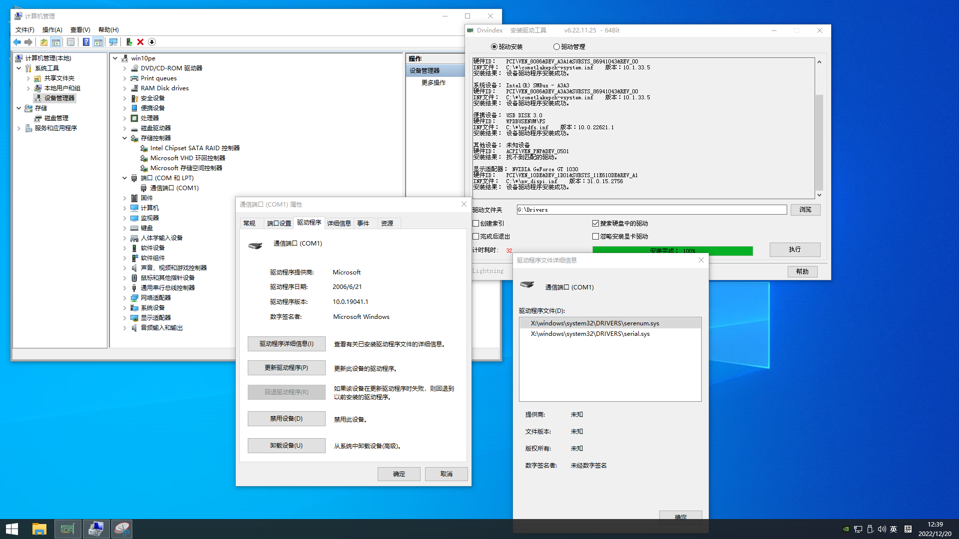Click 卸载设备(U) button

pos(286,446)
